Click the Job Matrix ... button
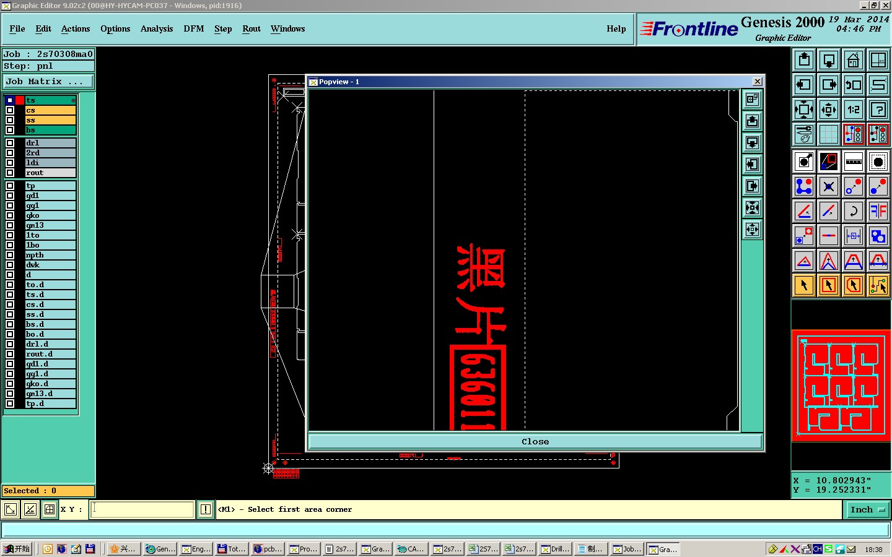Image resolution: width=892 pixels, height=557 pixels. tap(48, 81)
